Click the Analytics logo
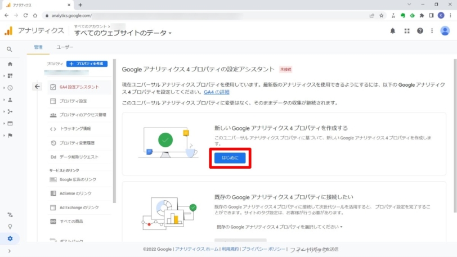Image resolution: width=457 pixels, height=257 pixels. click(9, 30)
